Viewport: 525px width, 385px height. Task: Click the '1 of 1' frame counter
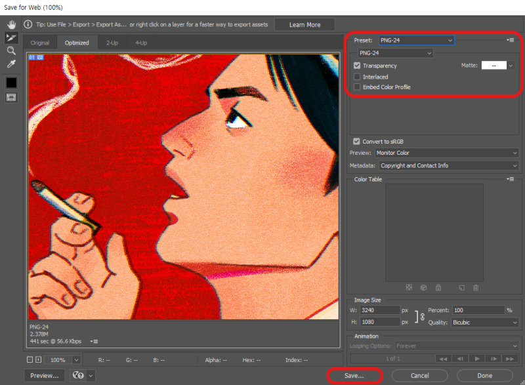[x=392, y=359]
